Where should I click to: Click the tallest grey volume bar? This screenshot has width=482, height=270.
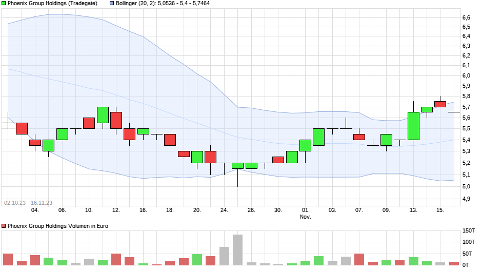pos(237,249)
